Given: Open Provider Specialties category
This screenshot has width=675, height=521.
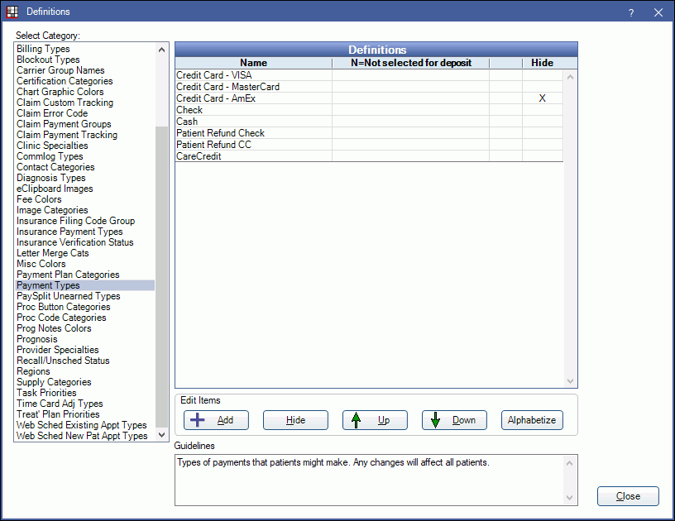Looking at the screenshot, I should tap(85, 350).
